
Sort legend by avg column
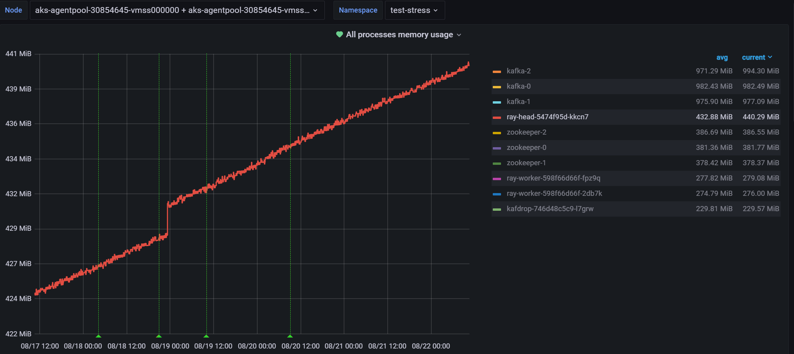click(x=722, y=57)
